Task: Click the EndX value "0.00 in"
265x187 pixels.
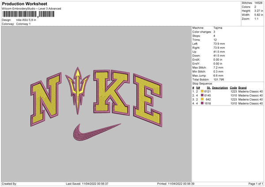Action: coord(218,60)
